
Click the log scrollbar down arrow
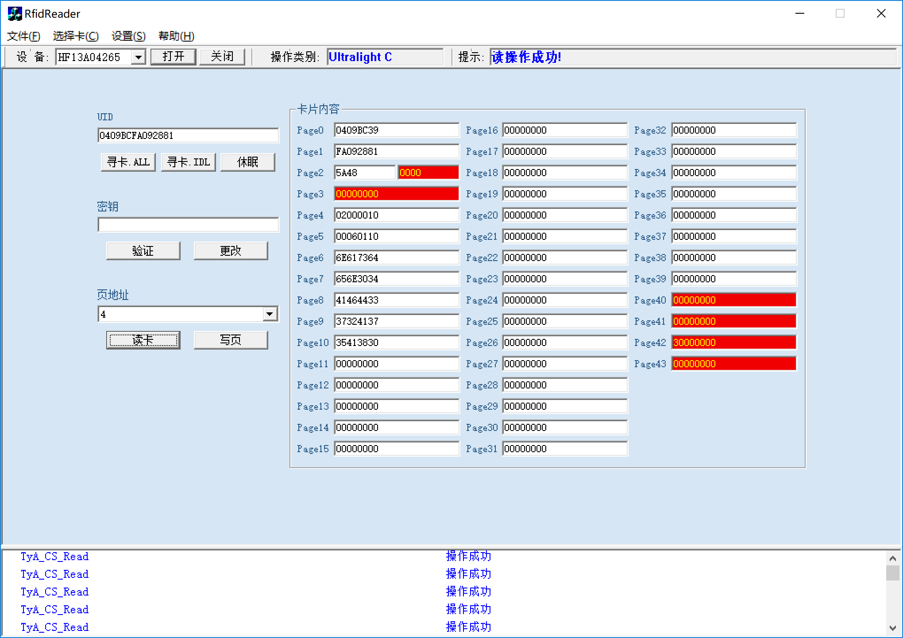(892, 628)
